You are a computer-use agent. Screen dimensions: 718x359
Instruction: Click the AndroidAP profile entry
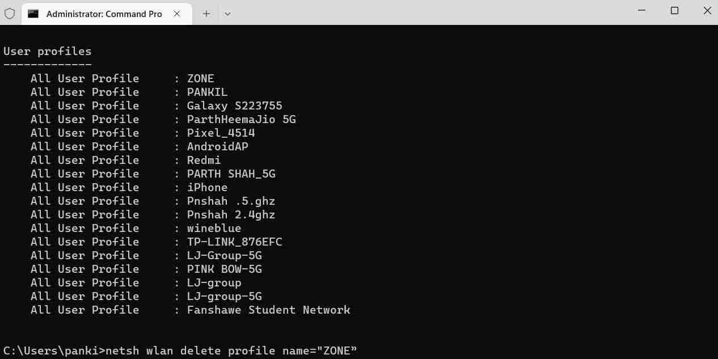pyautogui.click(x=217, y=146)
